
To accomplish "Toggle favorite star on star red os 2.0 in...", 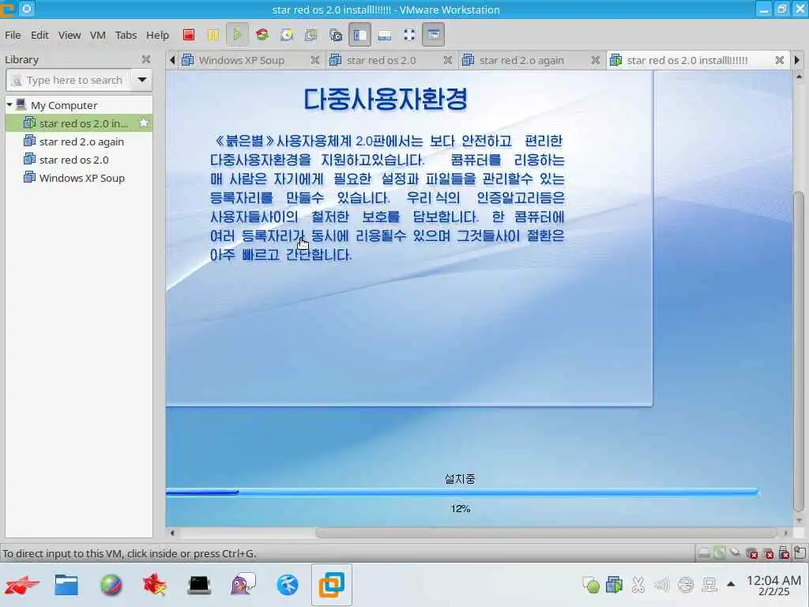I will (x=144, y=123).
